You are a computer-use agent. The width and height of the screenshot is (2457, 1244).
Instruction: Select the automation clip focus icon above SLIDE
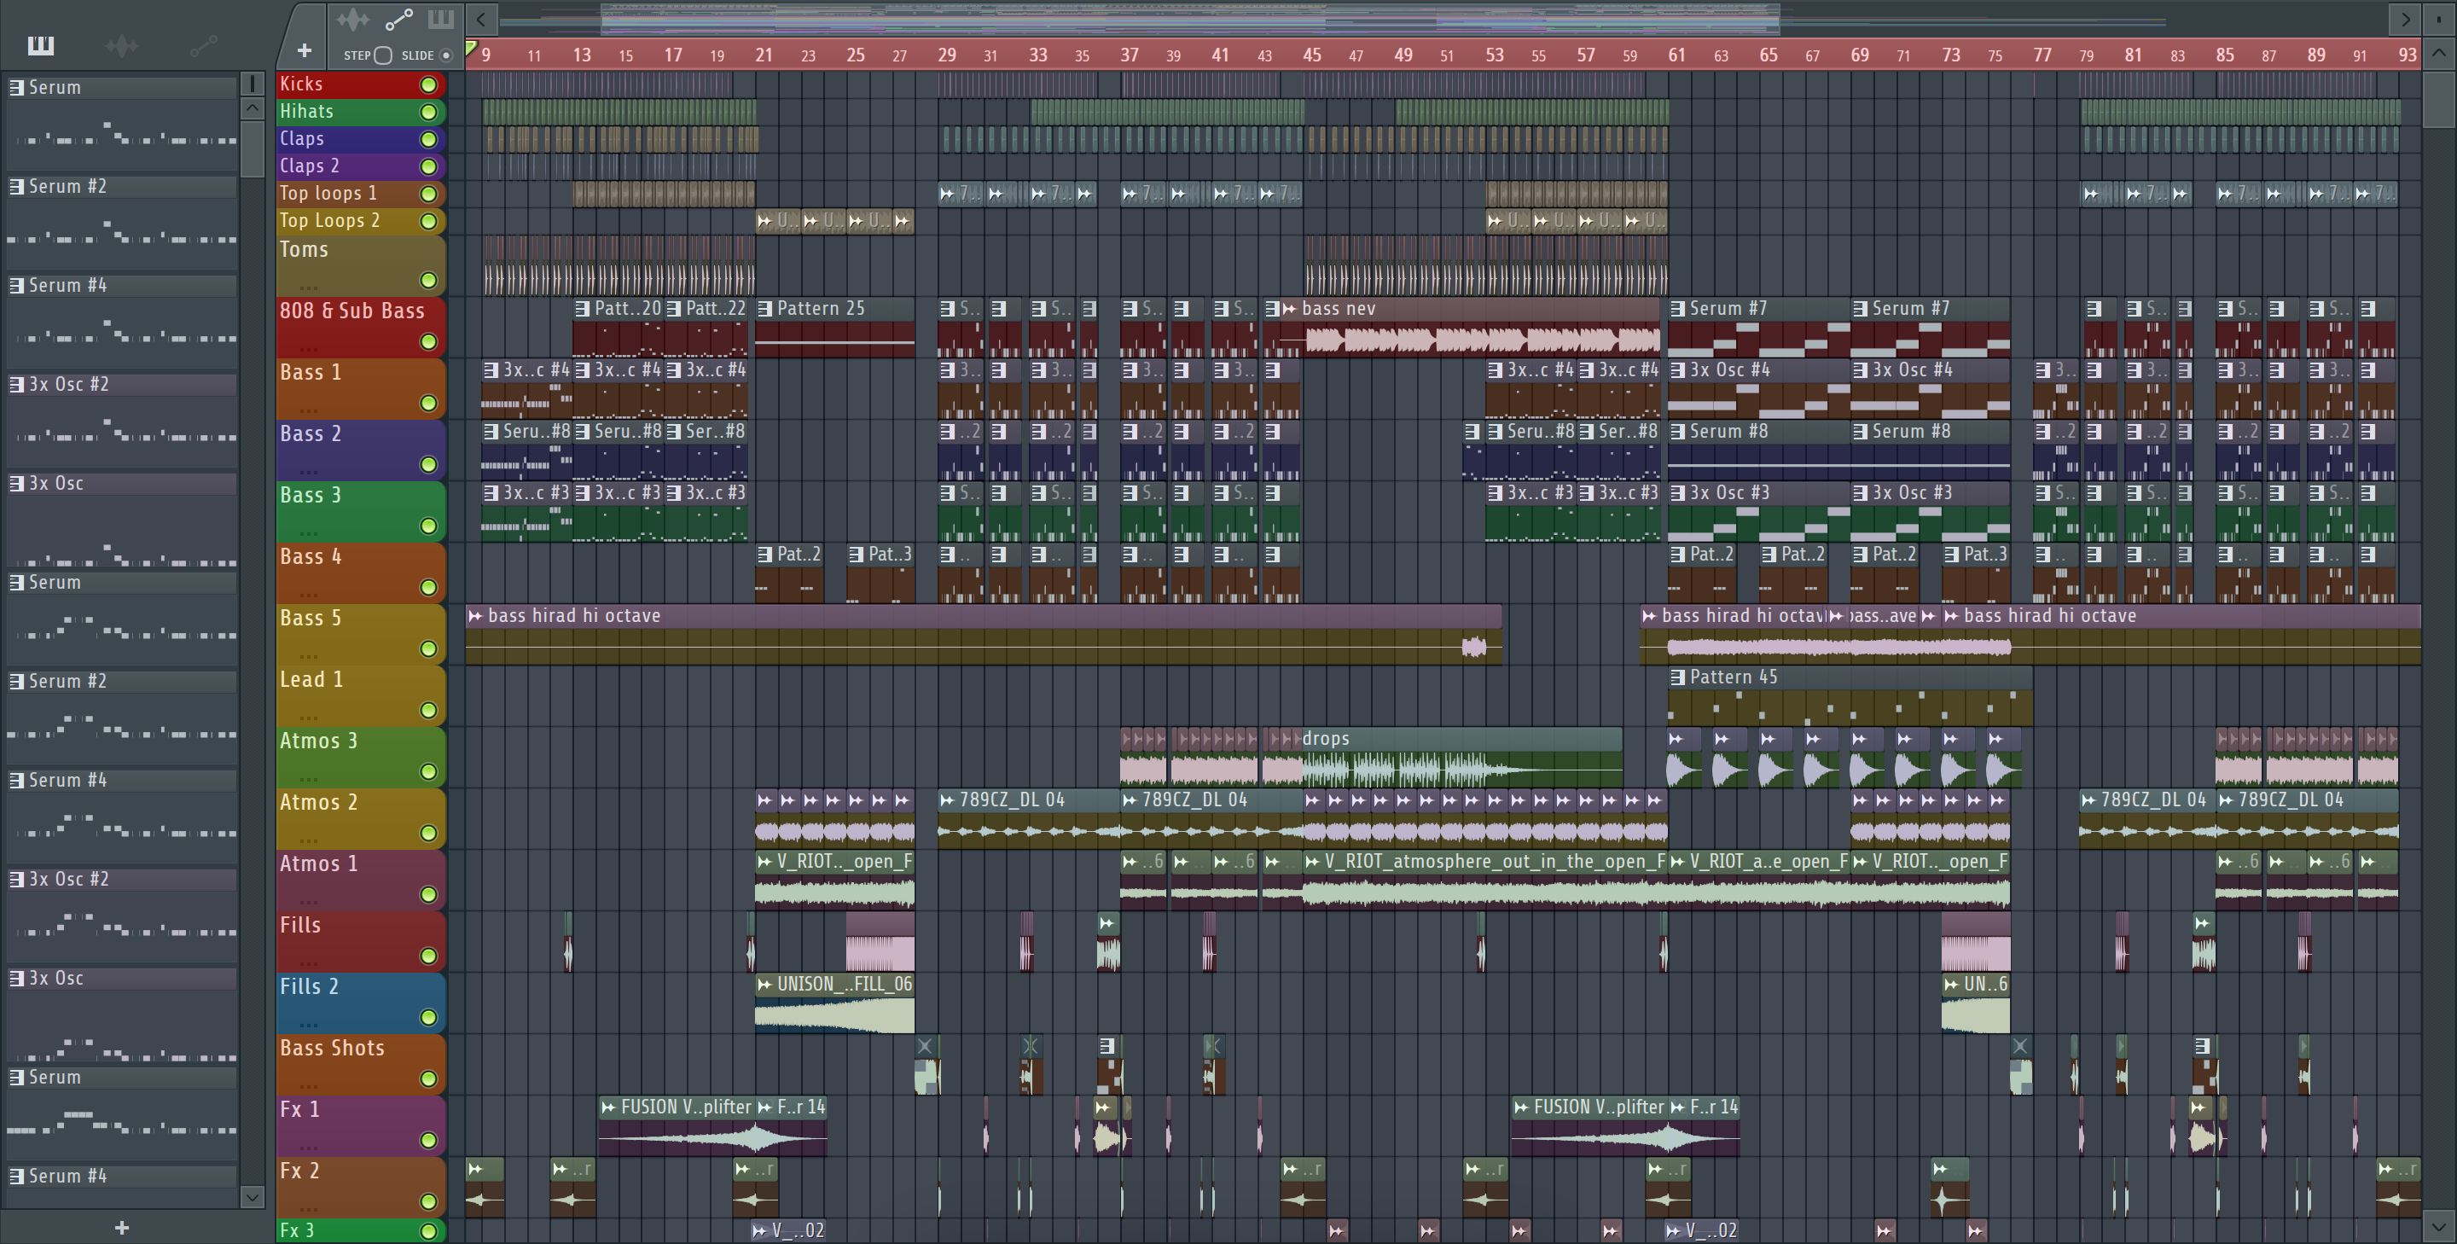(x=398, y=19)
